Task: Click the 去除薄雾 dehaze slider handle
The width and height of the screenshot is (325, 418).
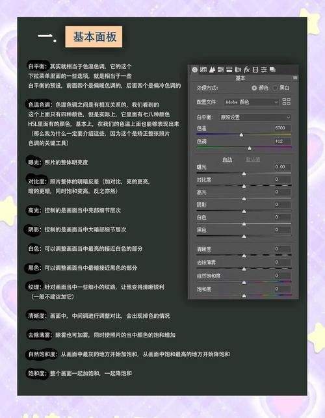Action: click(244, 269)
